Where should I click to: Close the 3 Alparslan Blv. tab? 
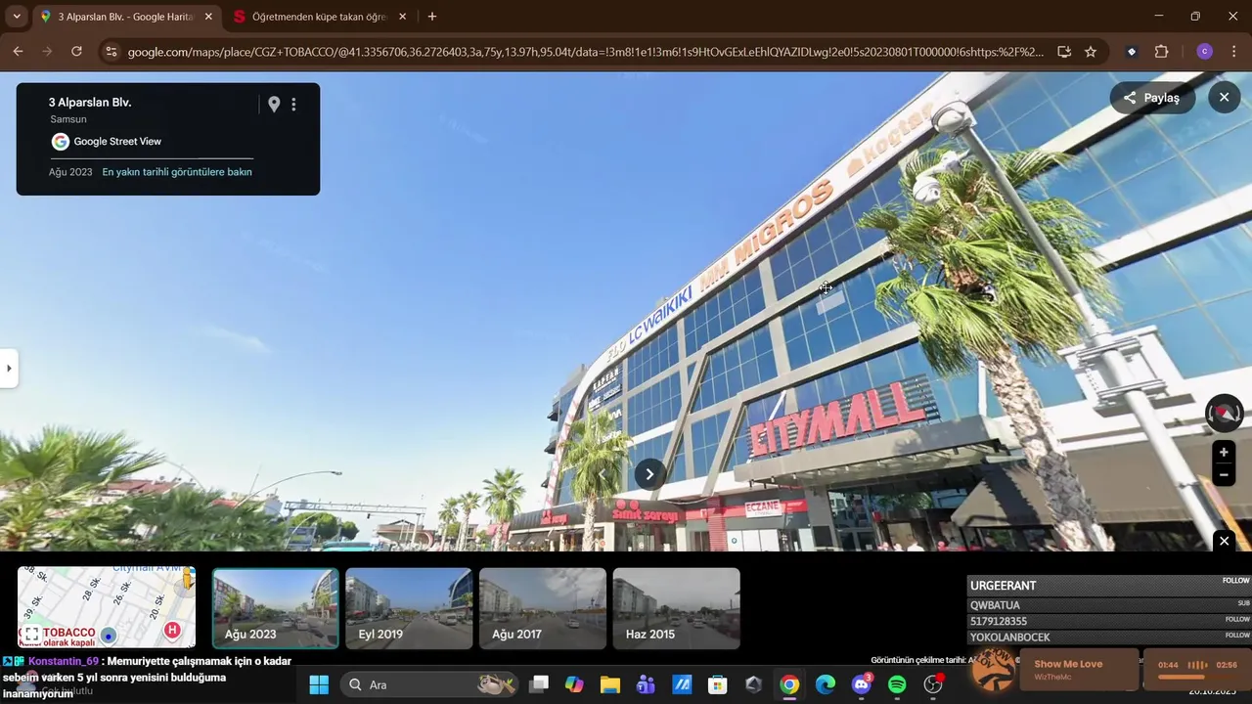coord(208,17)
